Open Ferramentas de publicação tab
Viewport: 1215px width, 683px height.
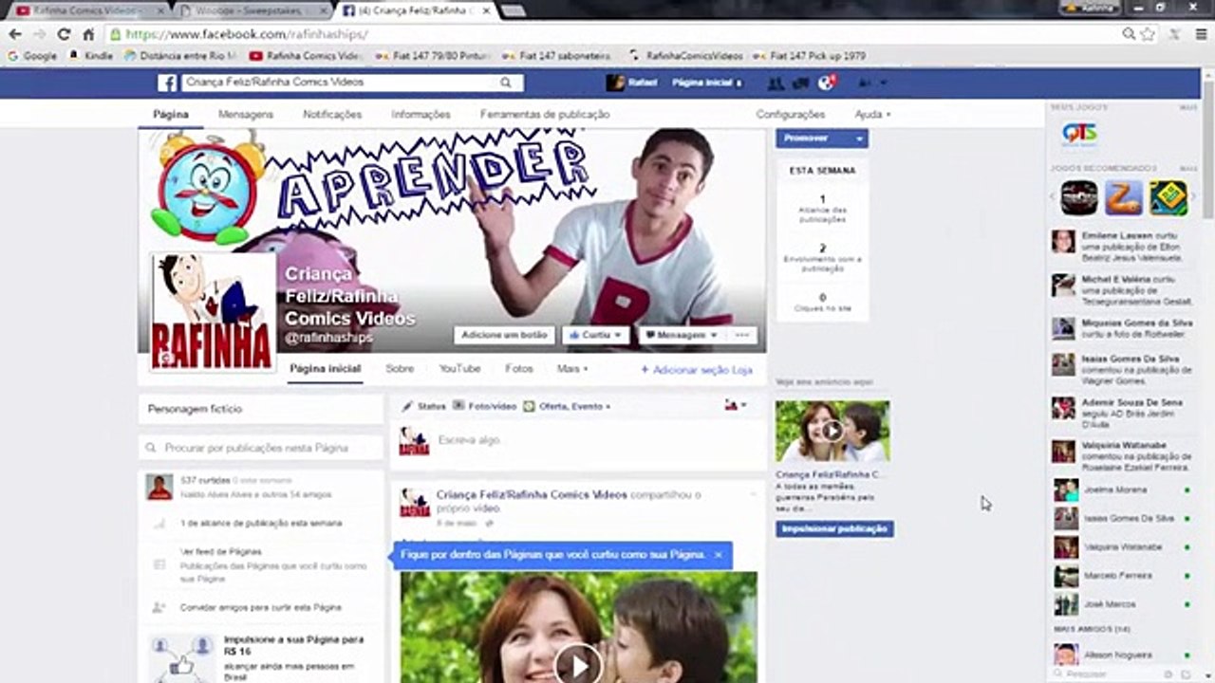(x=545, y=114)
